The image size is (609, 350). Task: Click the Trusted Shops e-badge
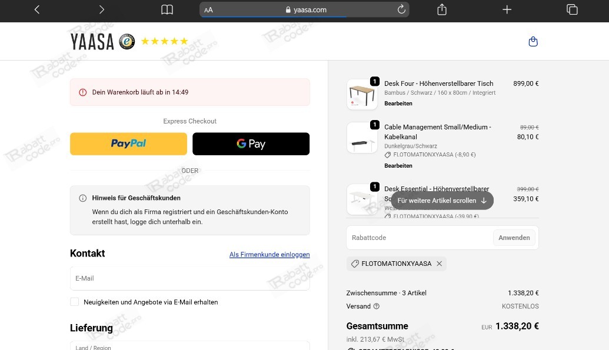coord(127,42)
